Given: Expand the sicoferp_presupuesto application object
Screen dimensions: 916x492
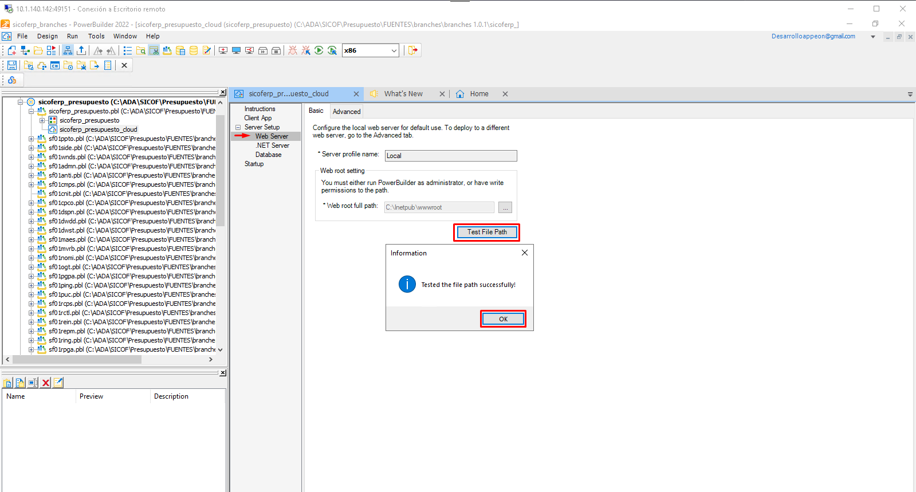Looking at the screenshot, I should (x=42, y=120).
